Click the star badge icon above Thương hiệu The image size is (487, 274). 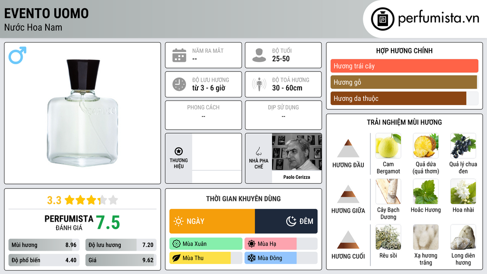pyautogui.click(x=179, y=151)
